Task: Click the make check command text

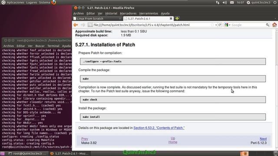Action: (x=90, y=100)
